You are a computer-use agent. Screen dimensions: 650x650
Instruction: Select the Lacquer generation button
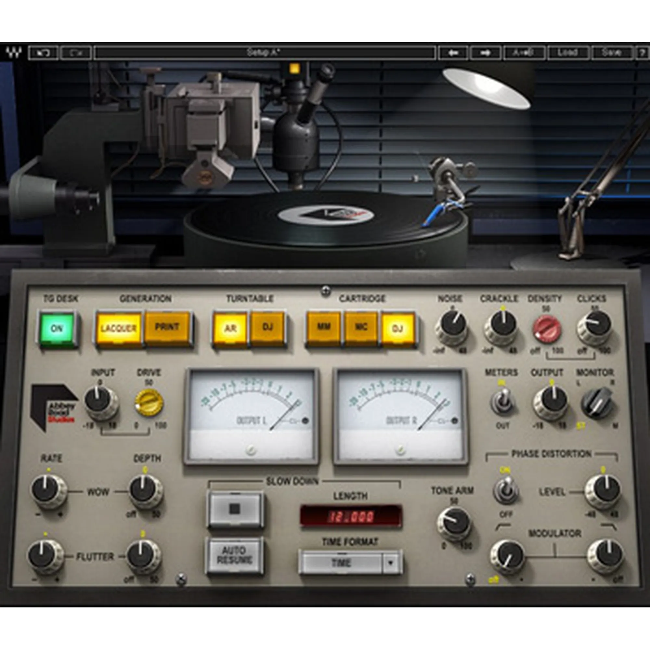pos(118,328)
